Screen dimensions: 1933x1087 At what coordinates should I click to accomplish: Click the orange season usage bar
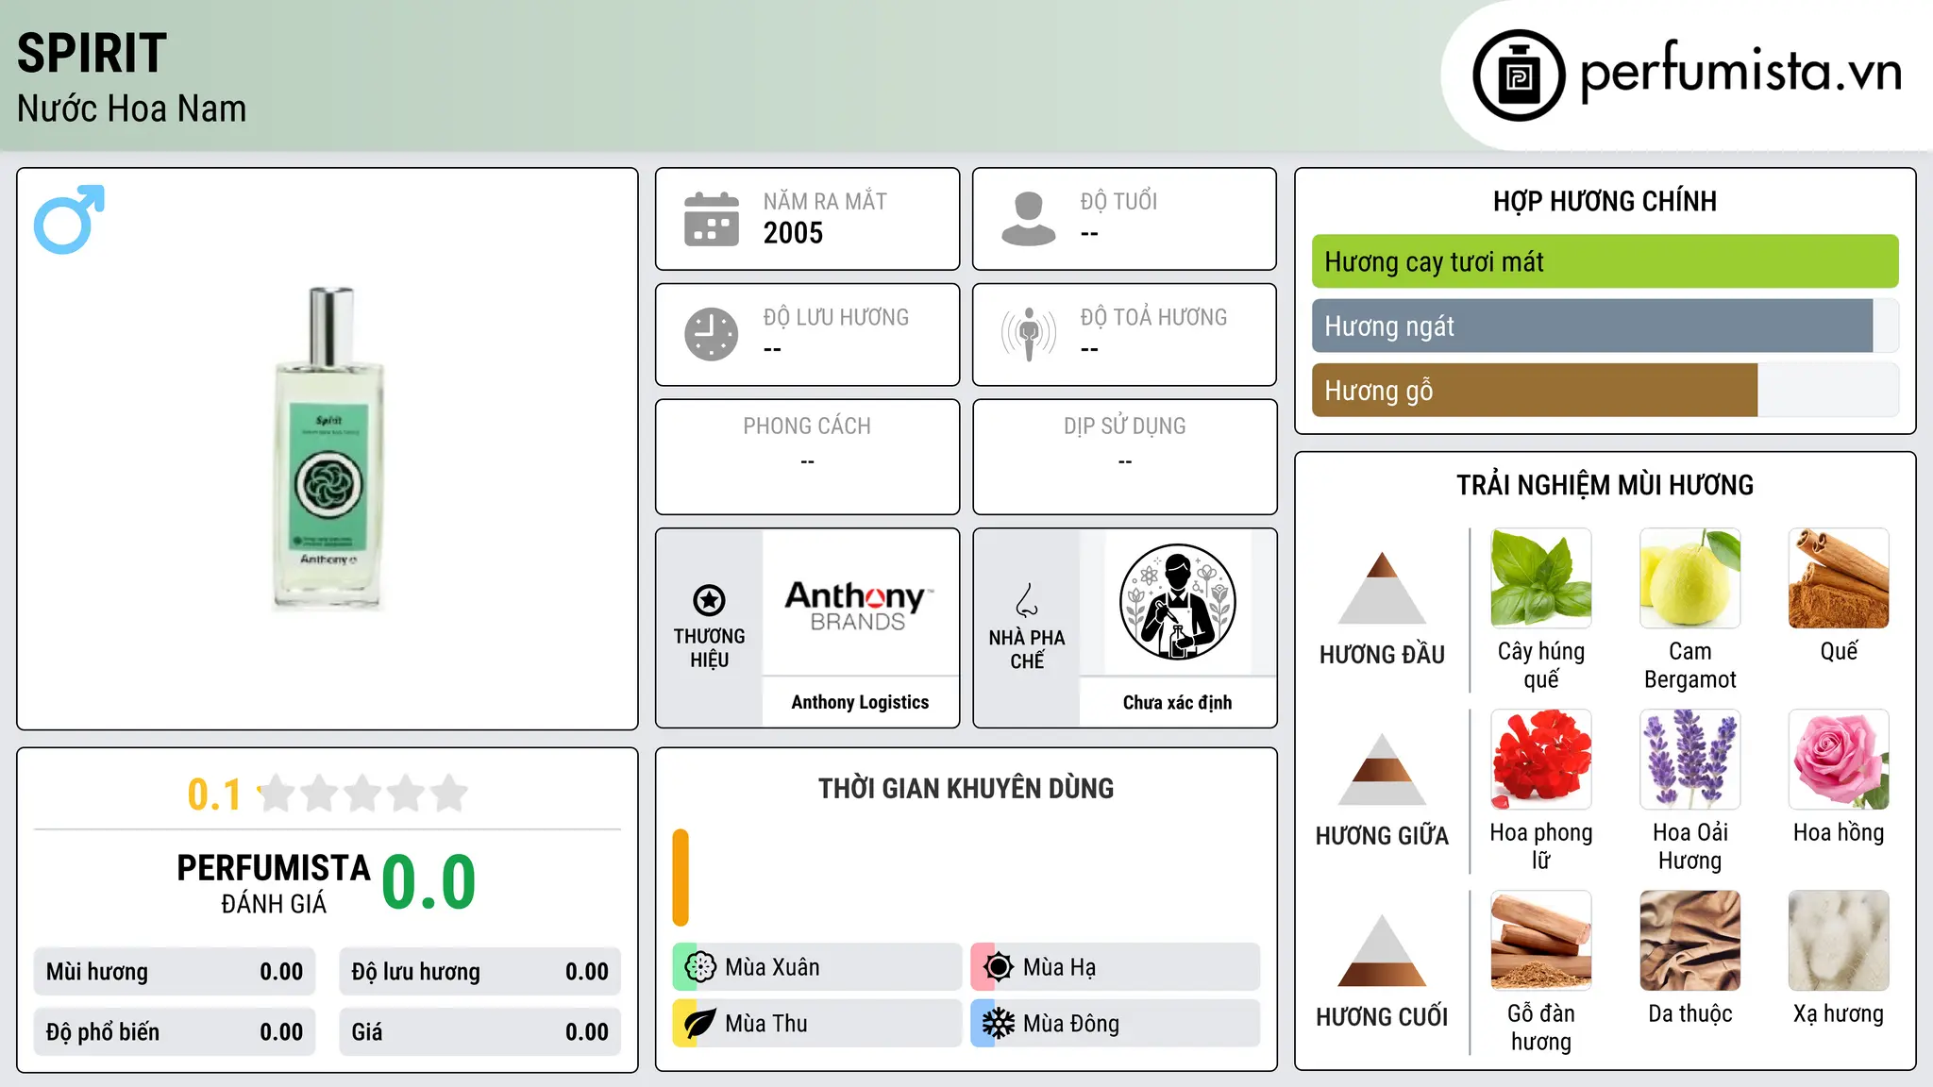(681, 878)
